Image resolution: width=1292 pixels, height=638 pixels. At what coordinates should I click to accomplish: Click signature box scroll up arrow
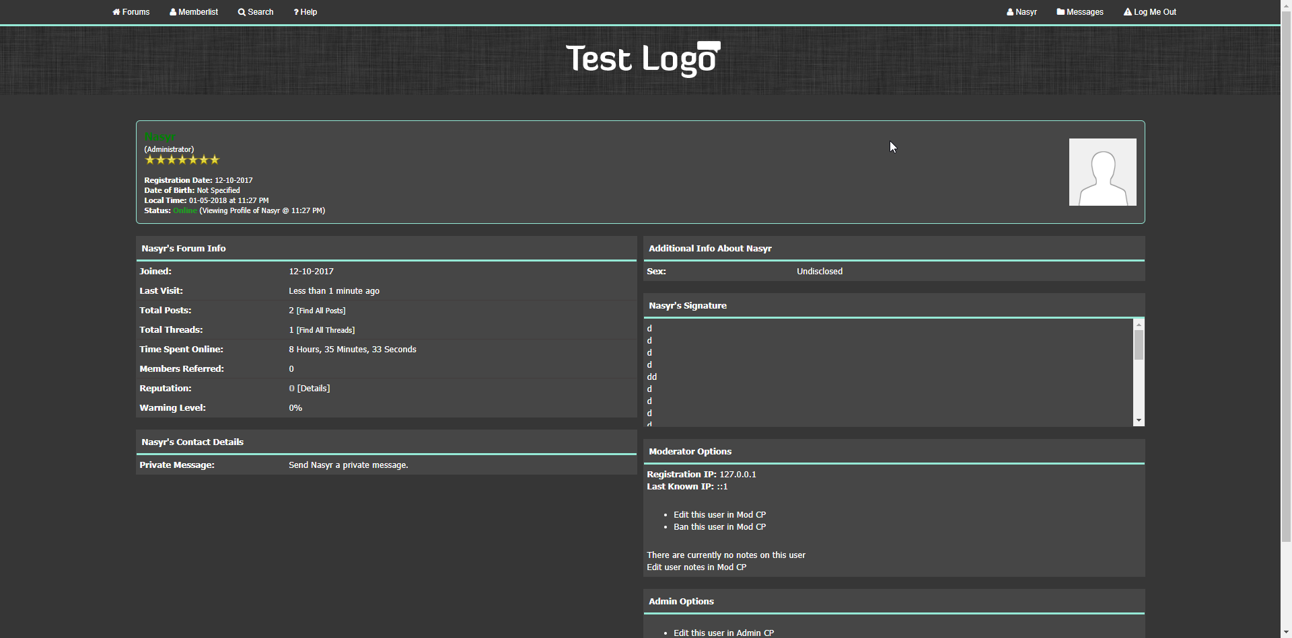coord(1139,325)
